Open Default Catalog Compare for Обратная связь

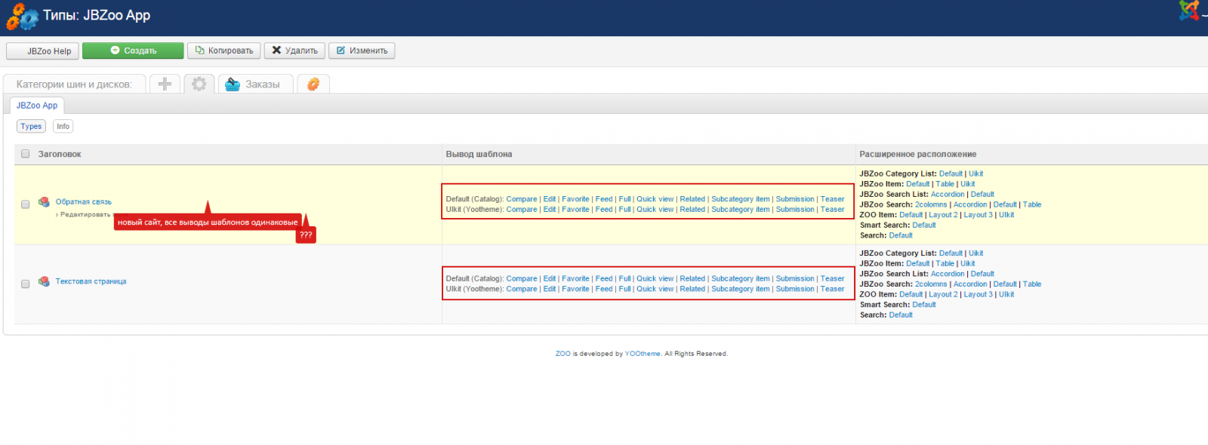(522, 199)
